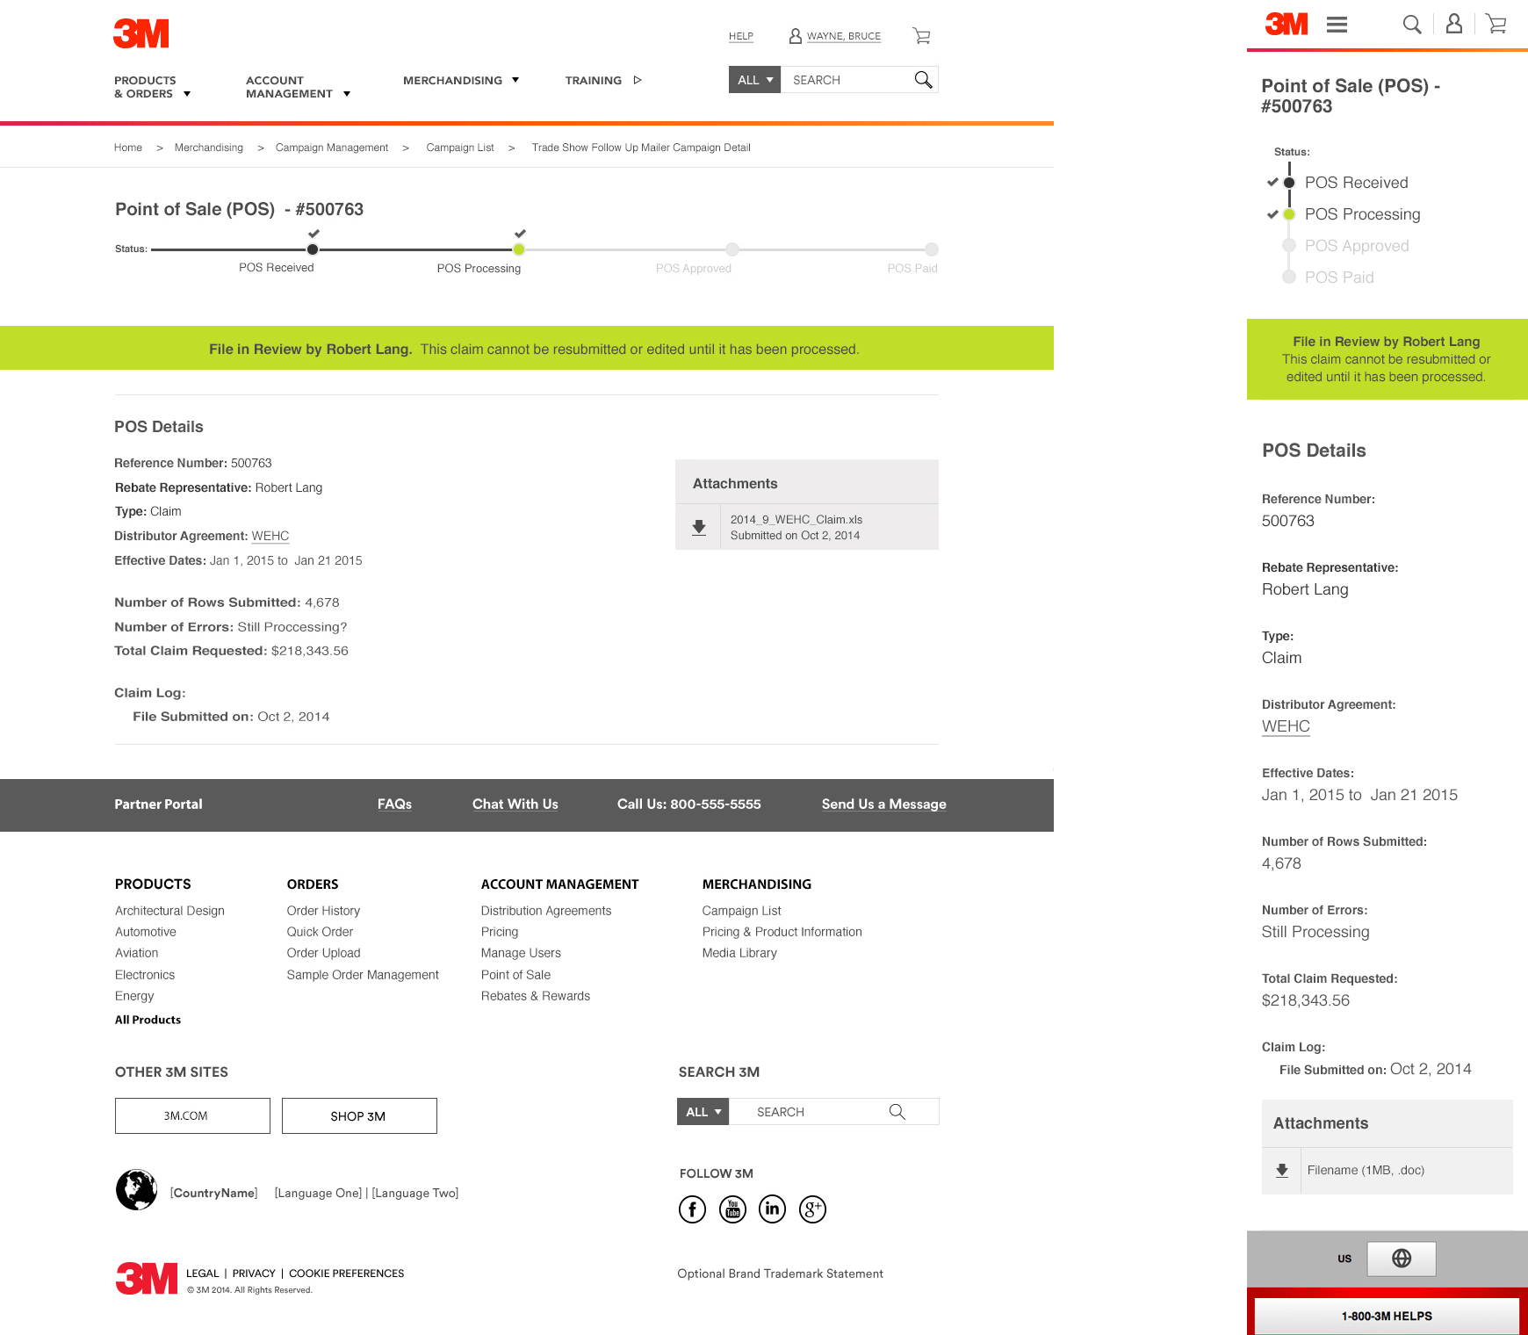Download the 2014_9_WEHC_Claim.xls attachment icon
1528x1335 pixels.
[699, 527]
